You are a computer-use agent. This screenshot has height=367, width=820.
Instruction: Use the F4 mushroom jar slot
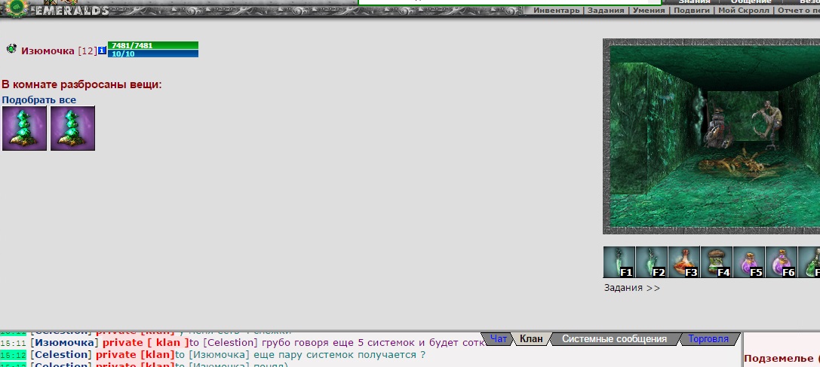pyautogui.click(x=717, y=262)
